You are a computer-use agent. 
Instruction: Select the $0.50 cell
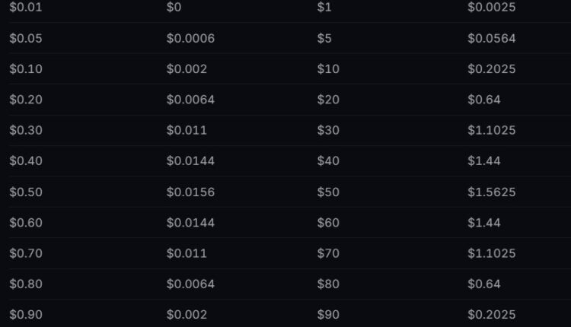coord(26,192)
